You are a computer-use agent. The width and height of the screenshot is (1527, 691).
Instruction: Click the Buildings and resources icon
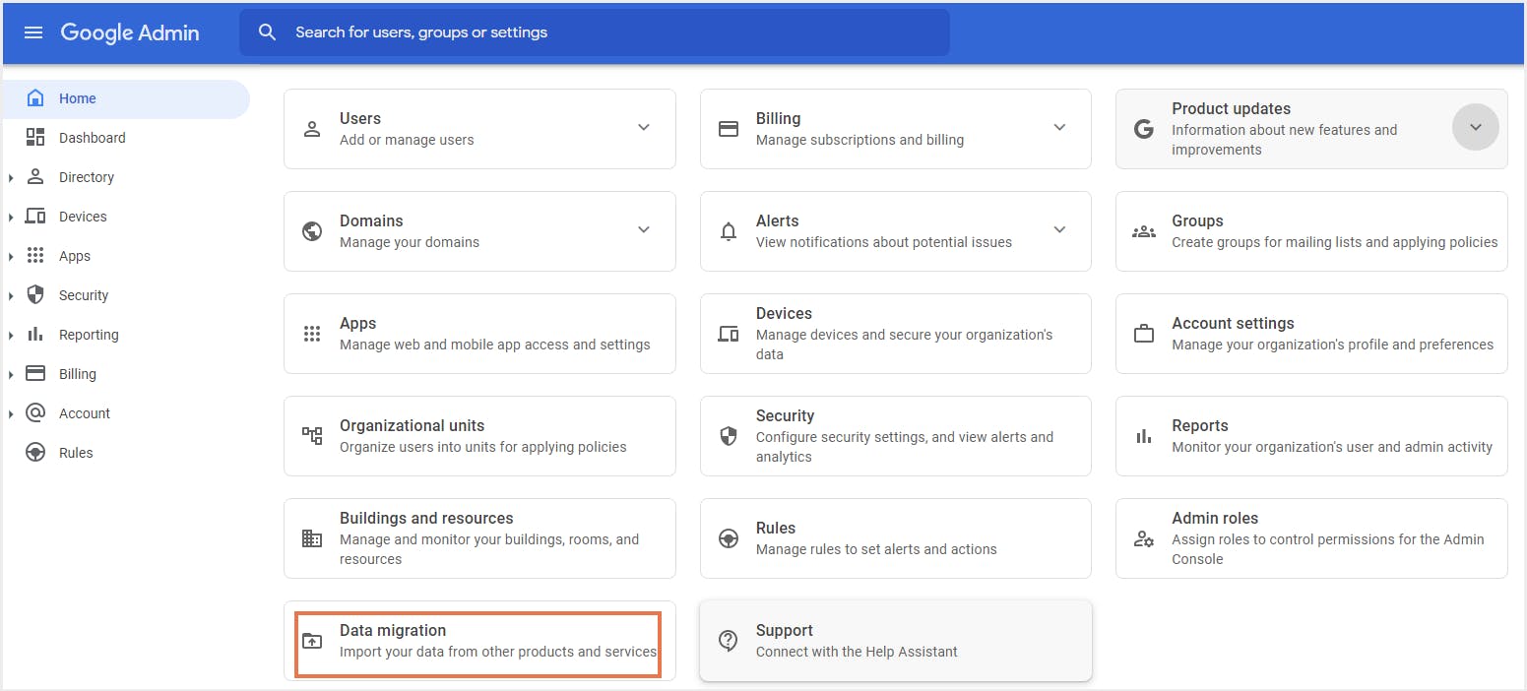pyautogui.click(x=312, y=538)
